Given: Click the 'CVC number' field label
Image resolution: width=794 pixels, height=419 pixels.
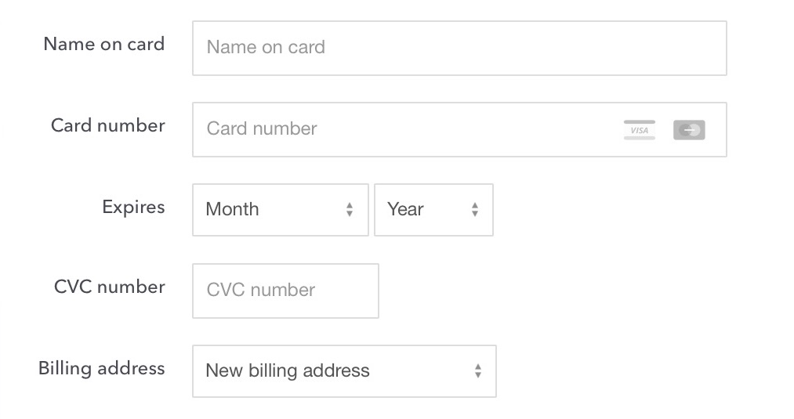Looking at the screenshot, I should point(110,287).
